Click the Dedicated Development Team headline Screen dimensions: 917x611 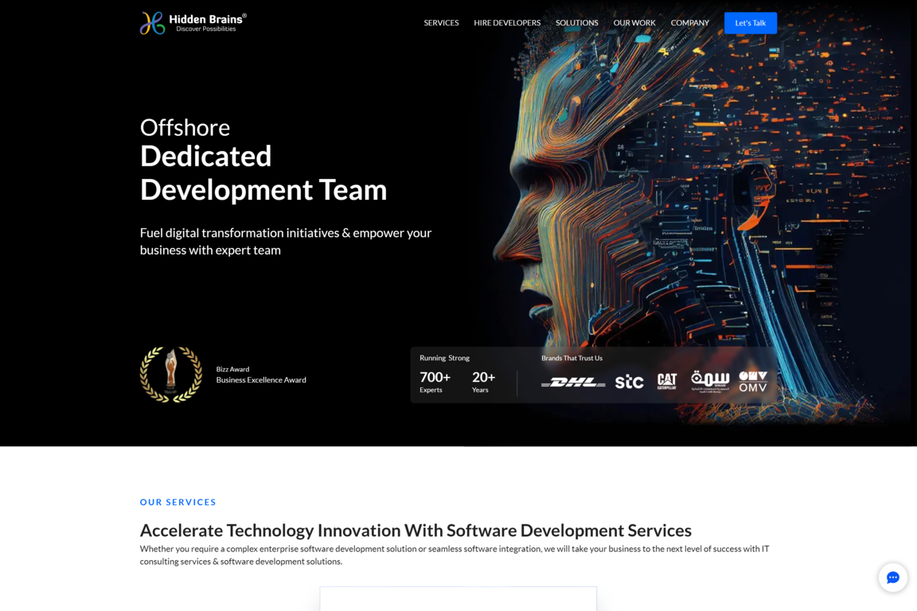[263, 173]
